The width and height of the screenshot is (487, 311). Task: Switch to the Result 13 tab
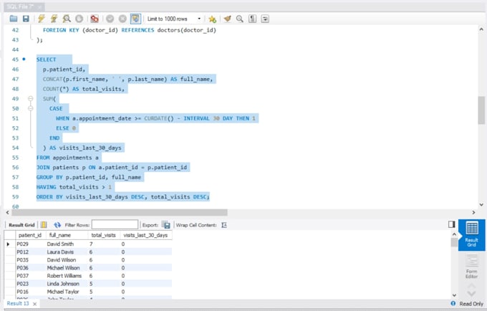18,304
